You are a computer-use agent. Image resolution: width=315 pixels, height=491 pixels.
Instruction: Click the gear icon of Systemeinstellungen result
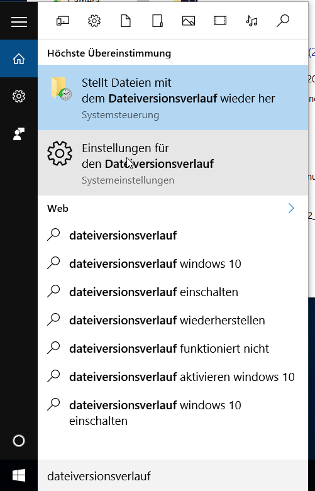60,153
